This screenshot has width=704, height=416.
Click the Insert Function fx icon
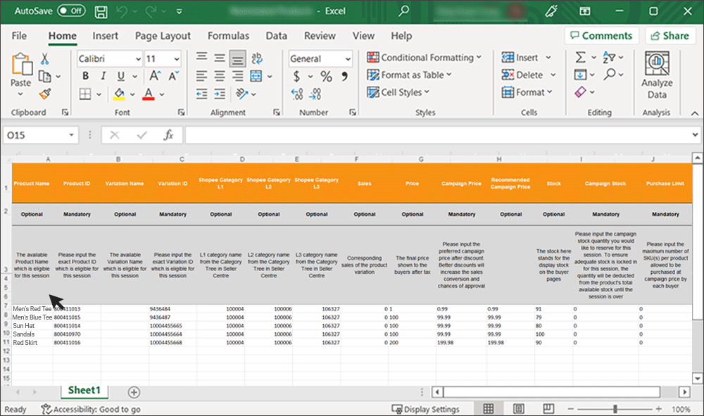click(168, 135)
